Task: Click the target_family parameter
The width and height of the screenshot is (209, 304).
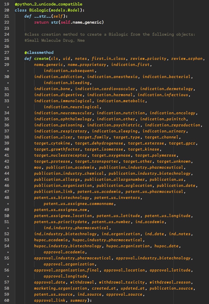Action: pyautogui.click(x=93, y=137)
